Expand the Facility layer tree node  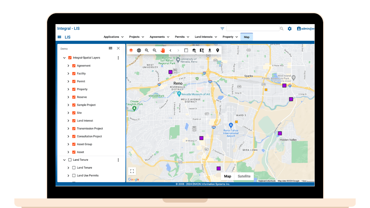[x=68, y=74]
